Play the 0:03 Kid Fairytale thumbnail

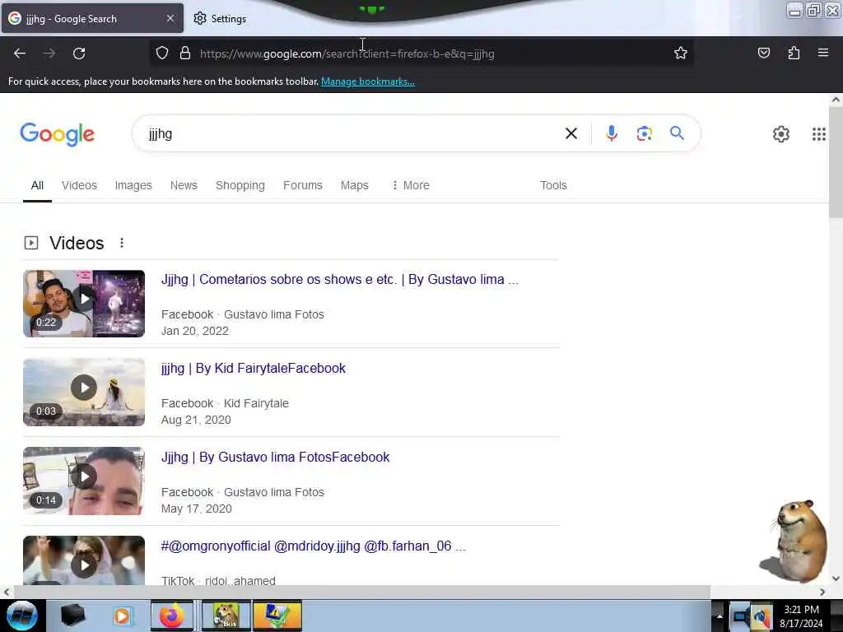point(84,393)
